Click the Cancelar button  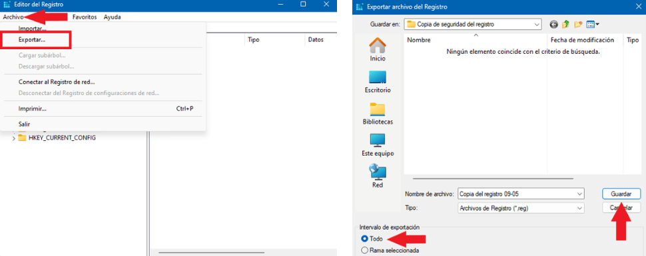(621, 208)
